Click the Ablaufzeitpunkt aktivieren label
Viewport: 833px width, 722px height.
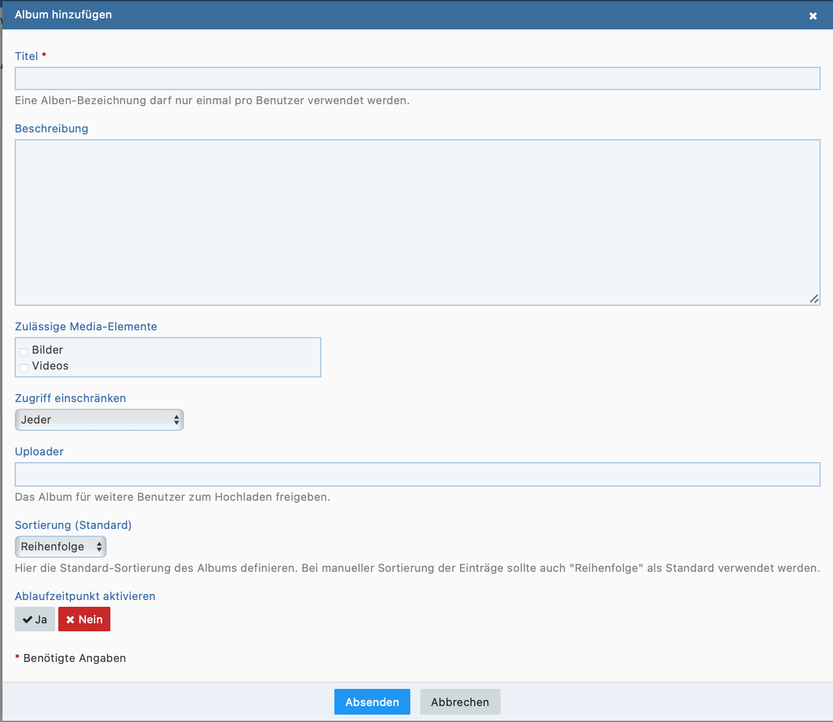point(85,596)
